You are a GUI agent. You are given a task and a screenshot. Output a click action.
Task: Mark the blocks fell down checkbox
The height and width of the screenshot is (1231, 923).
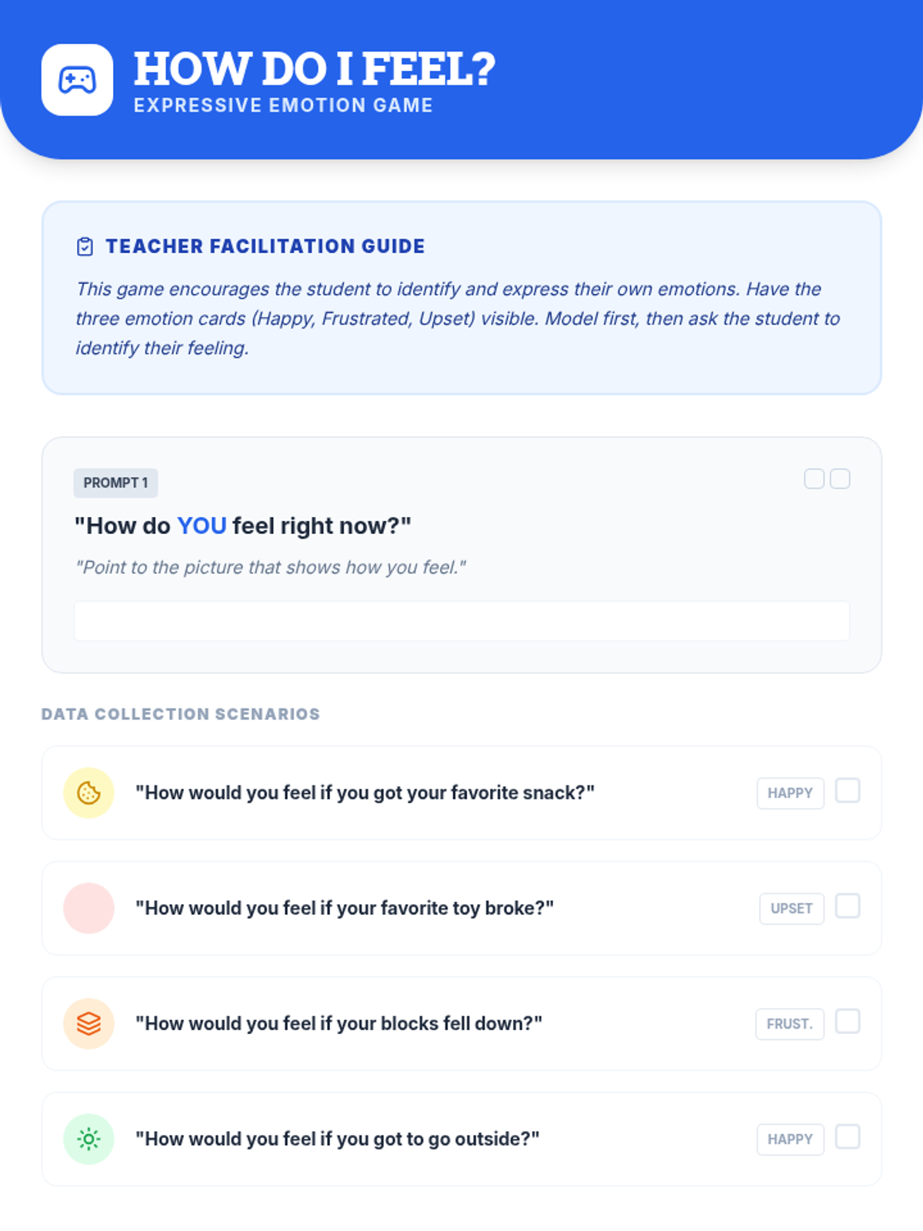[848, 1022]
